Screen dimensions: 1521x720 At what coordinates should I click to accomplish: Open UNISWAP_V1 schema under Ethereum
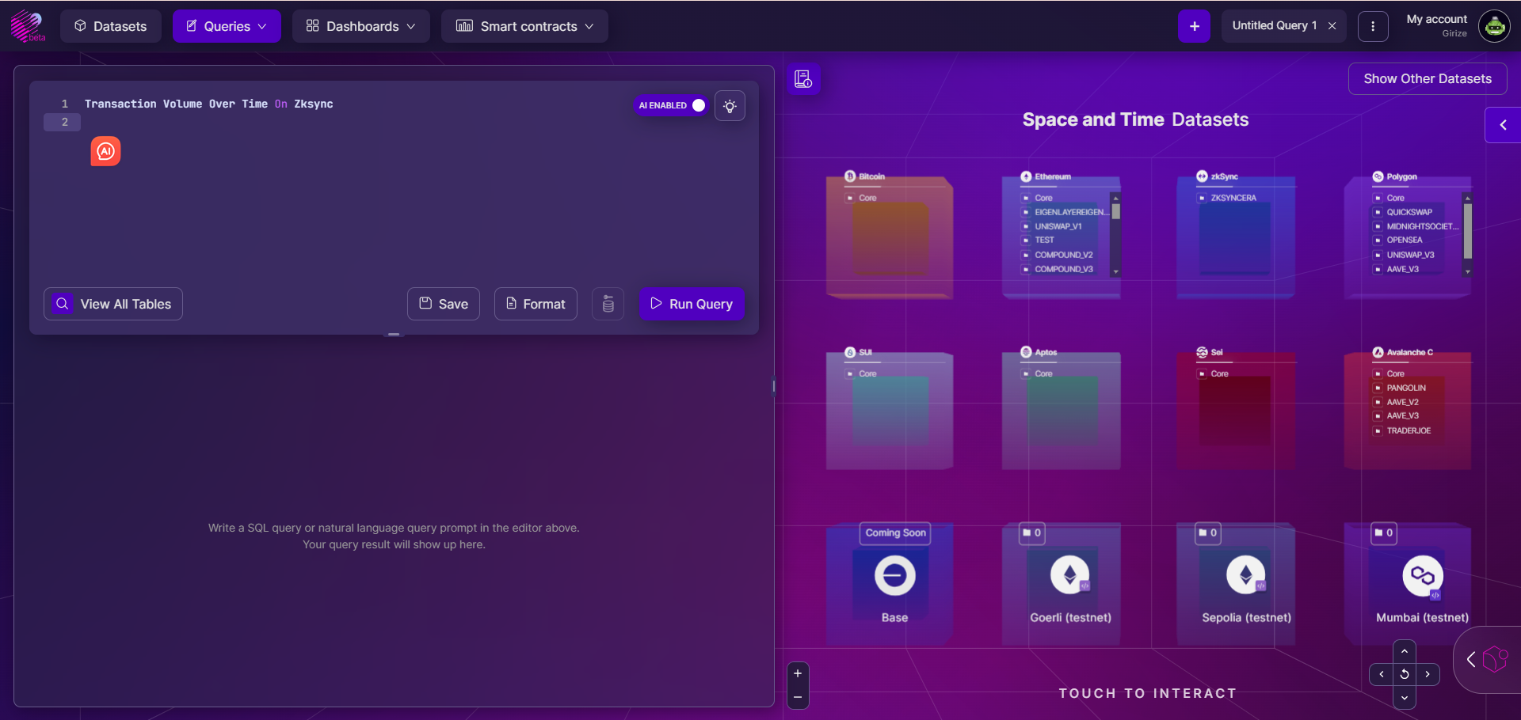(1052, 226)
